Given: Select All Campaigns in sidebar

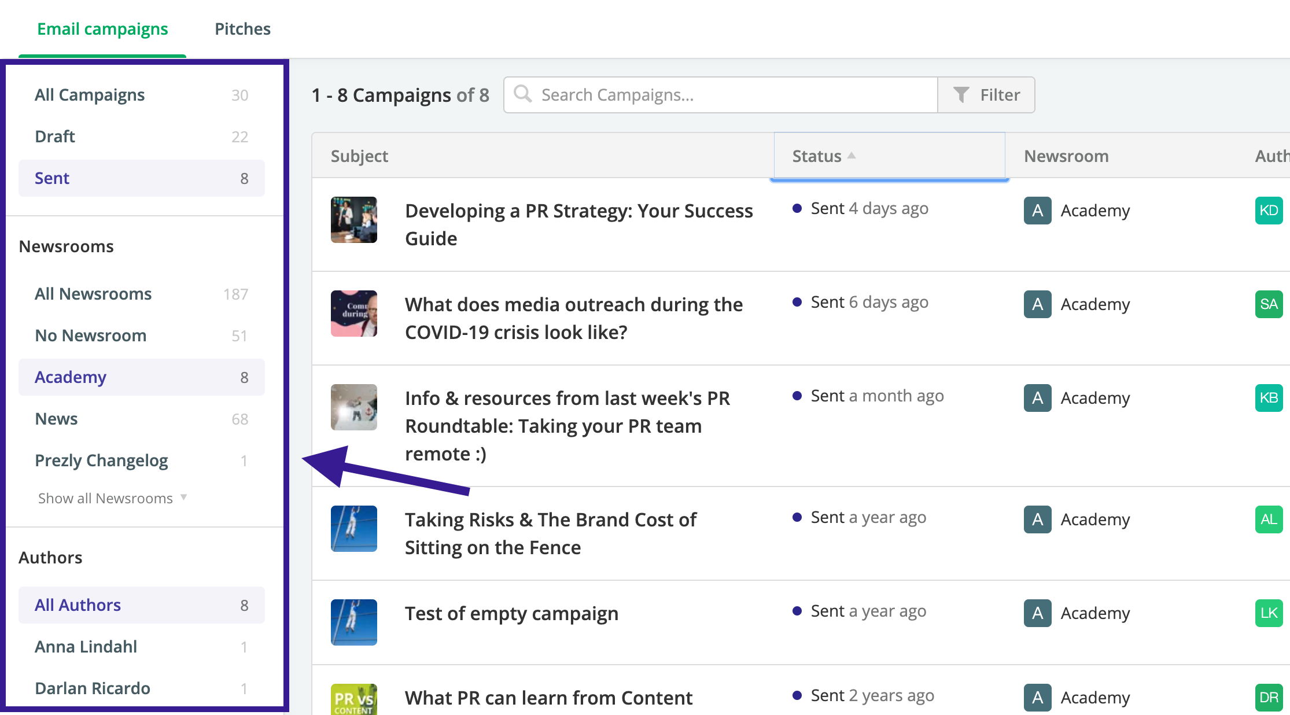Looking at the screenshot, I should click(x=142, y=95).
